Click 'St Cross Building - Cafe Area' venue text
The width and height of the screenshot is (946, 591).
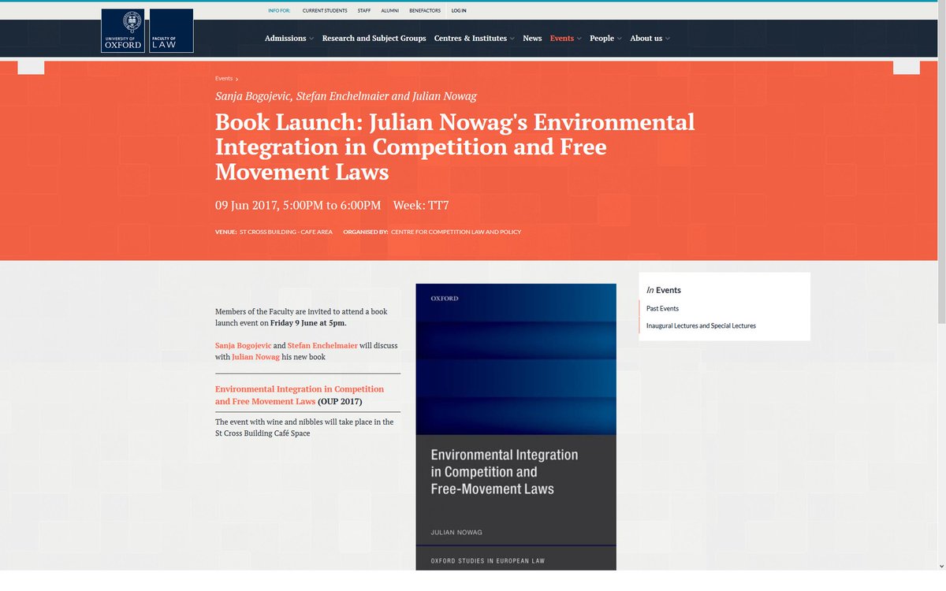tap(286, 232)
